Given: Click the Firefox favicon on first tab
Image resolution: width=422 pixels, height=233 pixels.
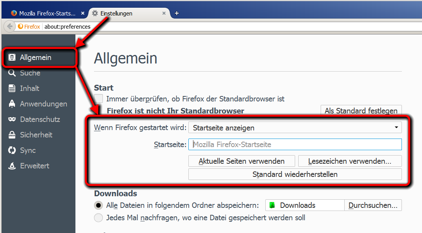Looking at the screenshot, I should (14, 13).
